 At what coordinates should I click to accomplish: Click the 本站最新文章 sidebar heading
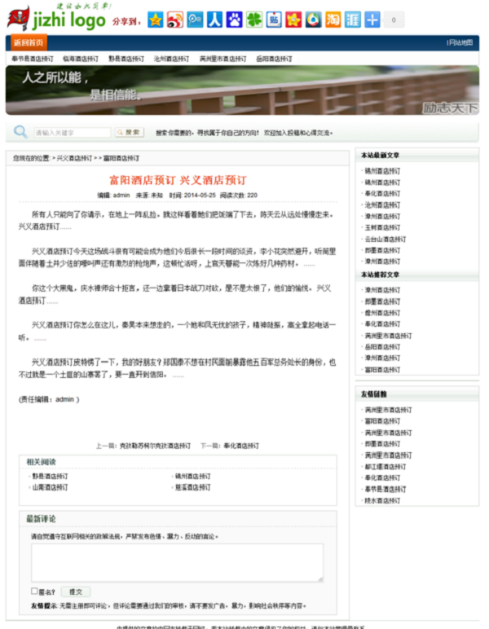click(381, 156)
